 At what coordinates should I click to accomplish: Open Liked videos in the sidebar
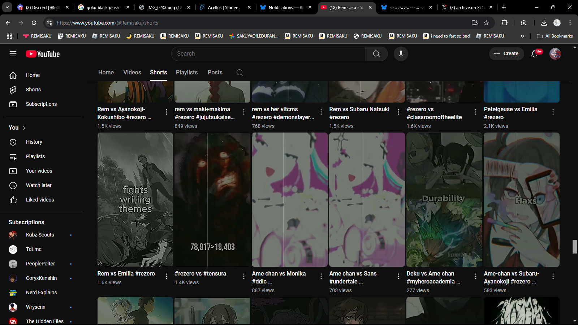(x=43, y=200)
